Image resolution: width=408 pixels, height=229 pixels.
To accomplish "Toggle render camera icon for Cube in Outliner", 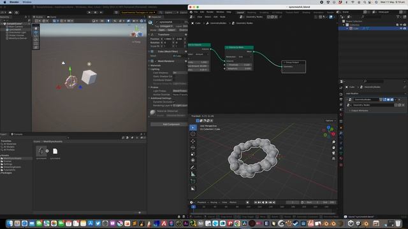I will point(405,28).
